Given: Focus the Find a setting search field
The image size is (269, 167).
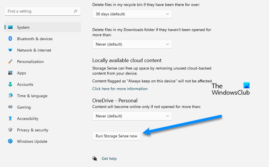Looking at the screenshot, I should [x=38, y=11].
